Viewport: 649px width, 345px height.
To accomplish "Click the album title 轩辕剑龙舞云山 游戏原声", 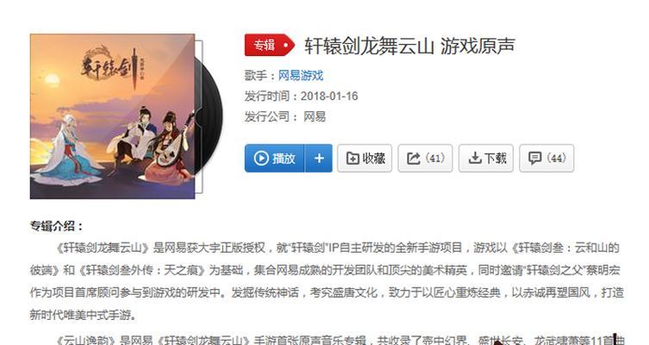I will (x=409, y=46).
